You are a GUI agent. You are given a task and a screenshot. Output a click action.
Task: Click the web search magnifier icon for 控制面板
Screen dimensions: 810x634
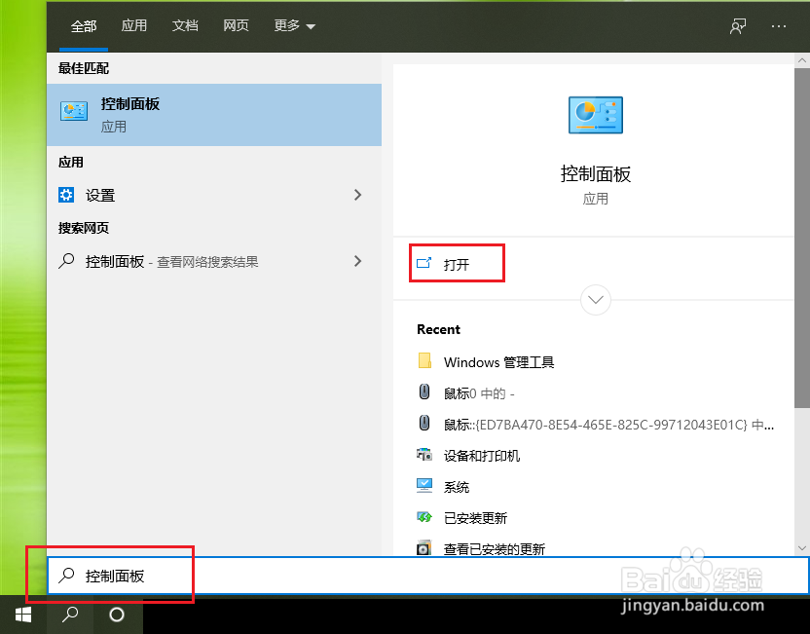click(x=66, y=261)
